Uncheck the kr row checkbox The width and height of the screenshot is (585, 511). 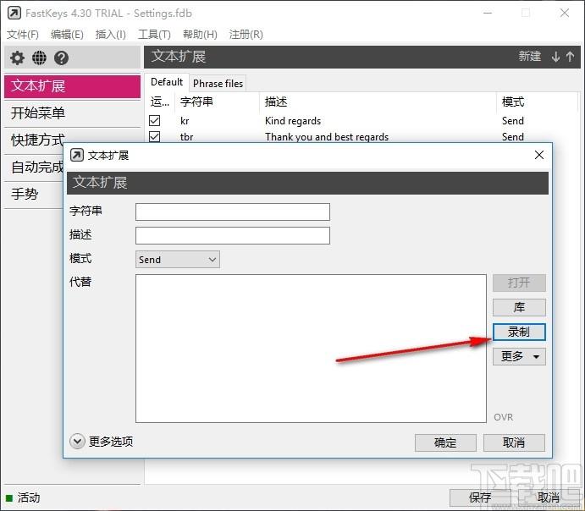[154, 120]
